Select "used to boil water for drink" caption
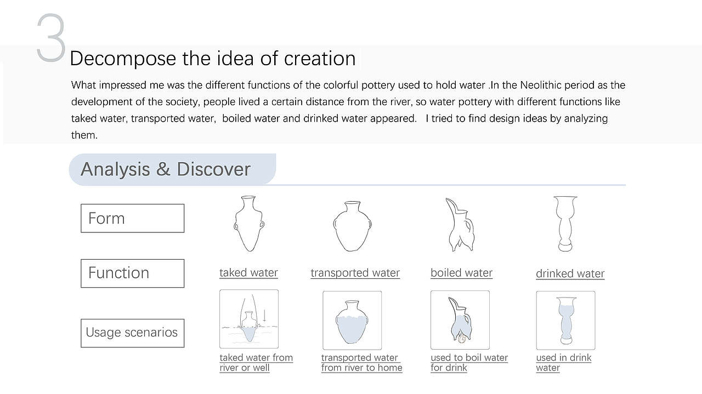The width and height of the screenshot is (702, 394). [x=469, y=363]
